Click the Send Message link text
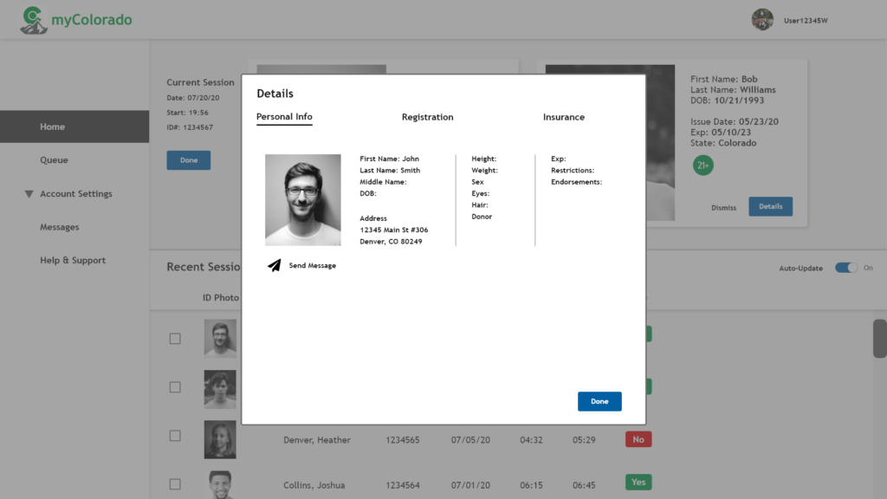This screenshot has height=499, width=887. pos(312,265)
